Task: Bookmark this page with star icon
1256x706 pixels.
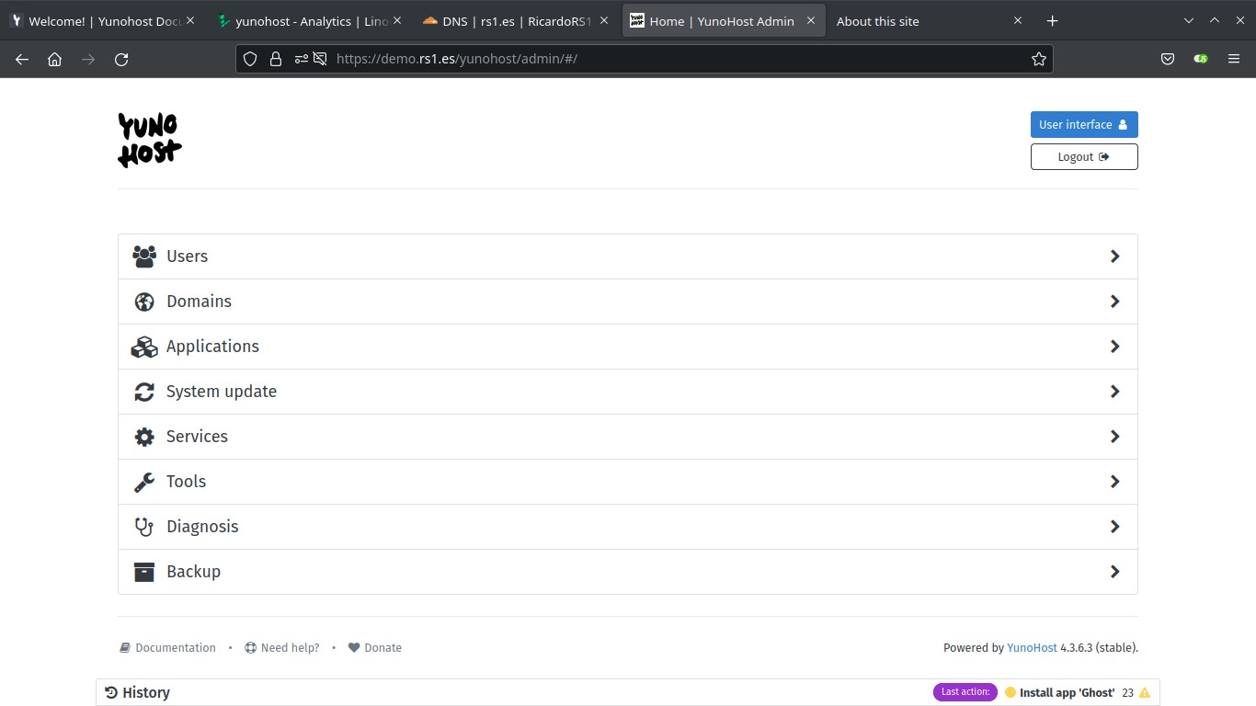Action: tap(1039, 59)
